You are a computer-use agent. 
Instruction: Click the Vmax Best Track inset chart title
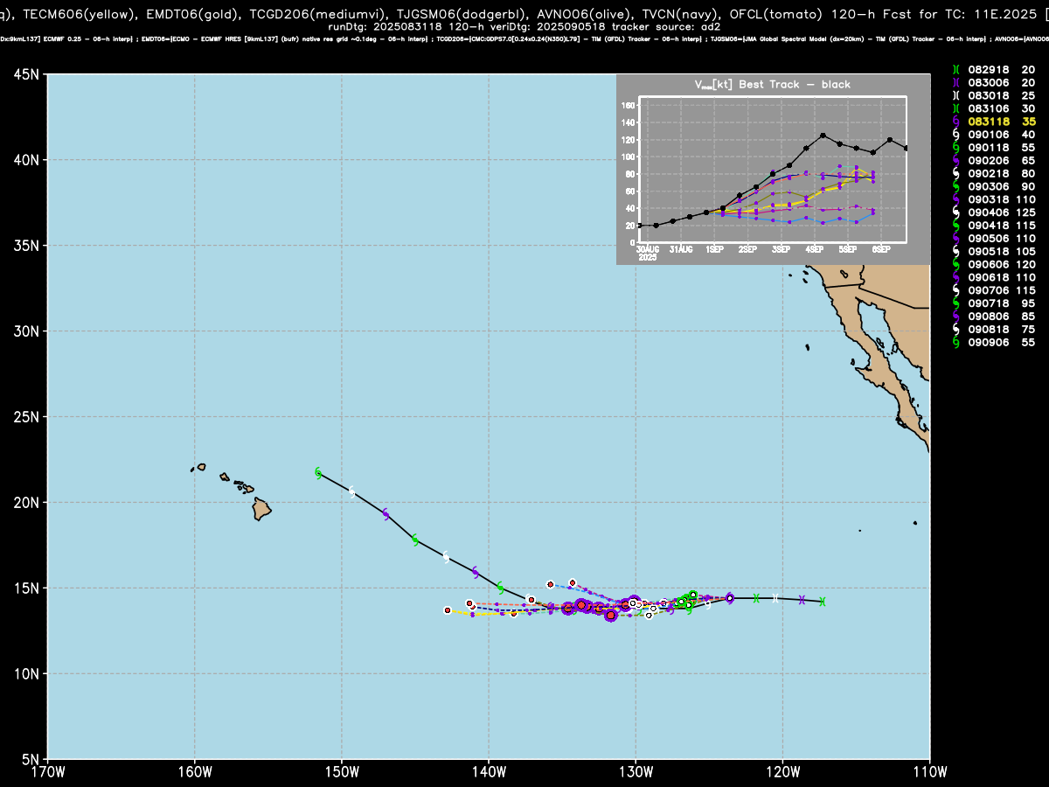coord(772,85)
